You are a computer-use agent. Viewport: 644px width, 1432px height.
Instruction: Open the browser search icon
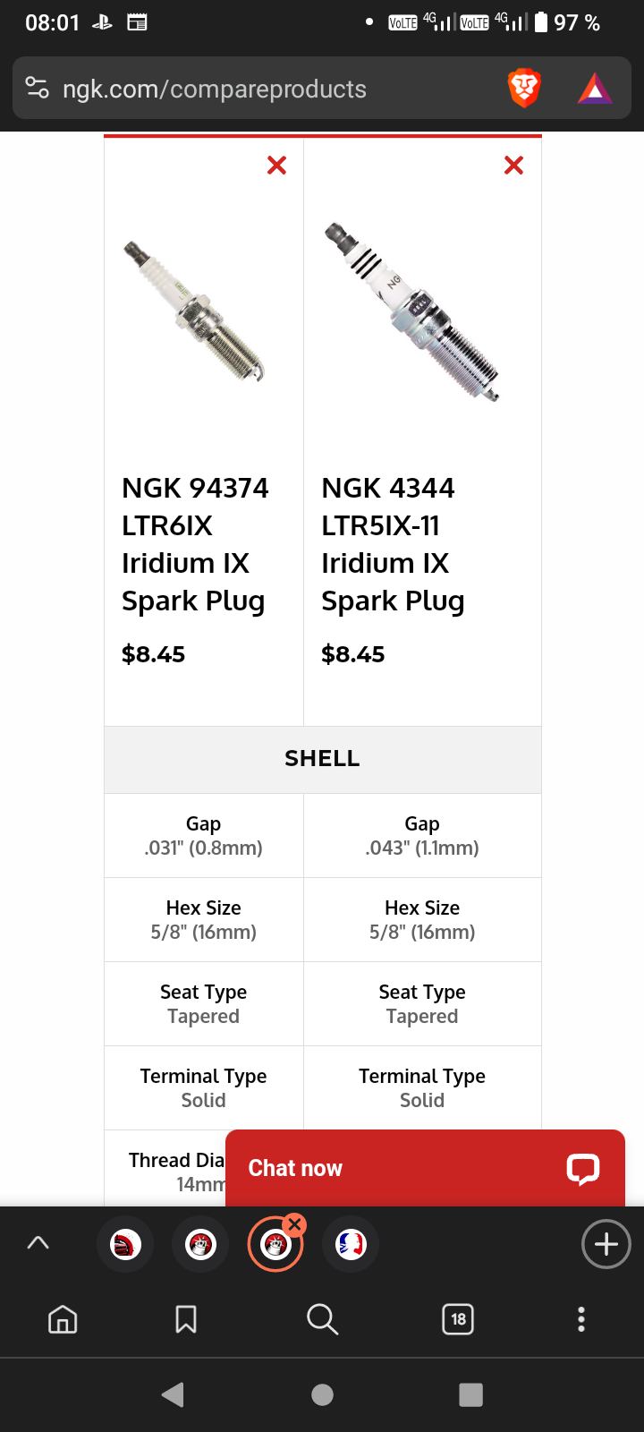click(x=322, y=1319)
